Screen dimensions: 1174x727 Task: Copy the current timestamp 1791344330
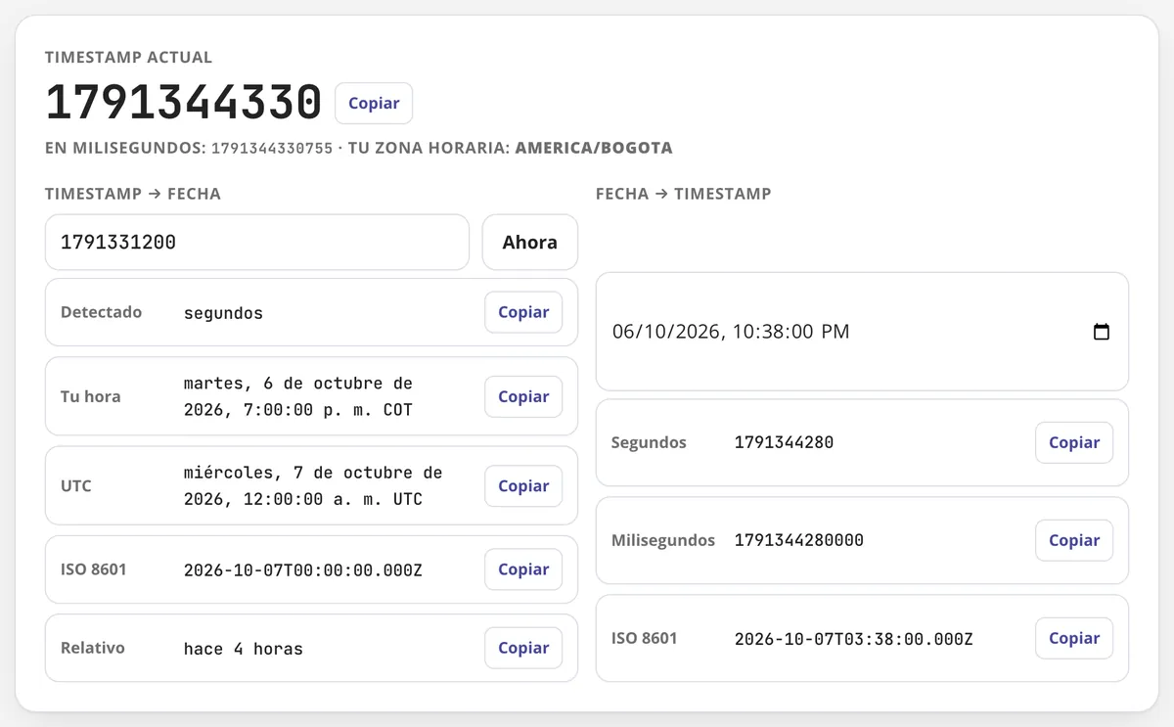[374, 104]
